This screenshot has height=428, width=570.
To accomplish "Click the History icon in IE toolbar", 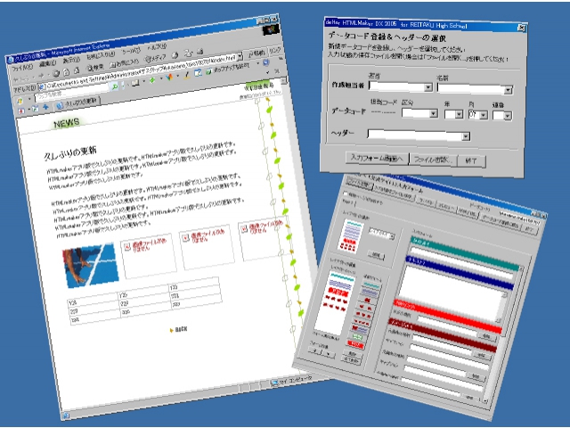I will [175, 55].
